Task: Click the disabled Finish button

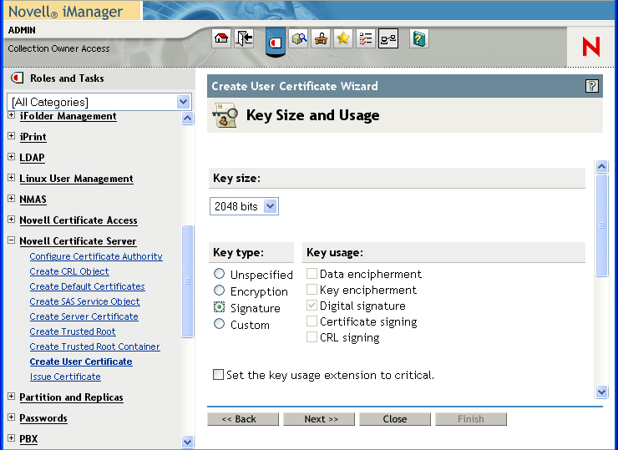Action: click(x=471, y=419)
